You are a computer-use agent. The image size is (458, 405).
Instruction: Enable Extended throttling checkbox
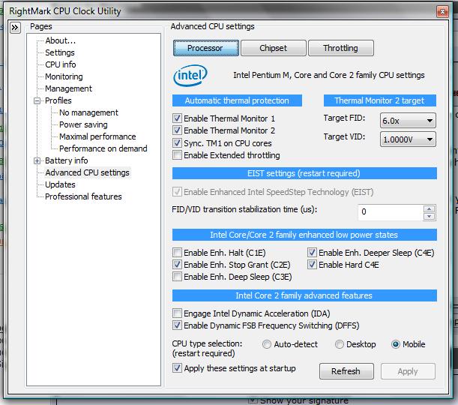click(x=177, y=154)
